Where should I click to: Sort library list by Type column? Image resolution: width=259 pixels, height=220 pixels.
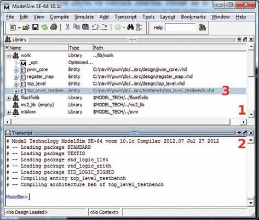pos(80,48)
